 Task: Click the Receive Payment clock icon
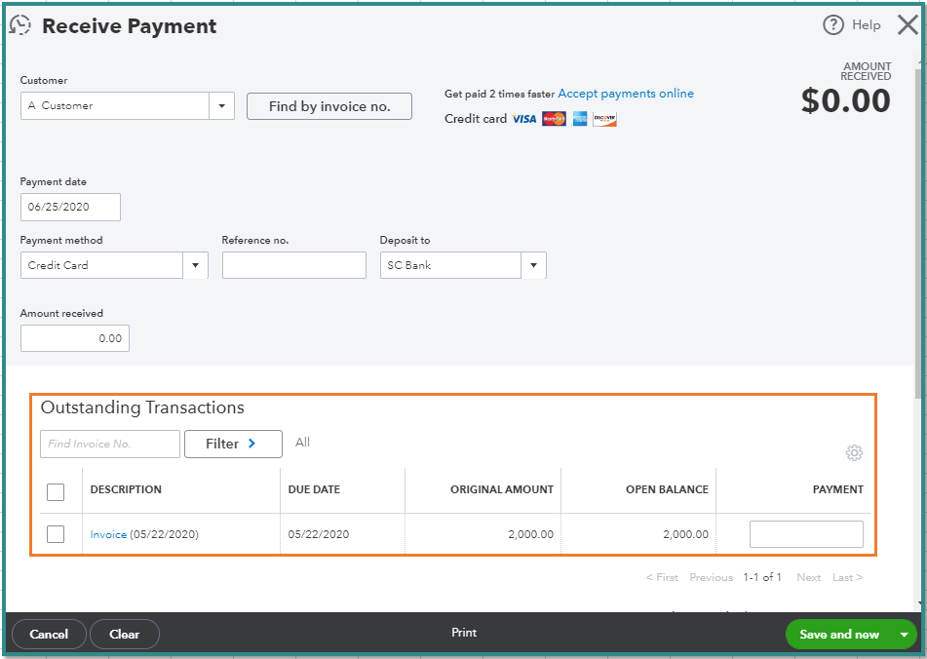[20, 25]
